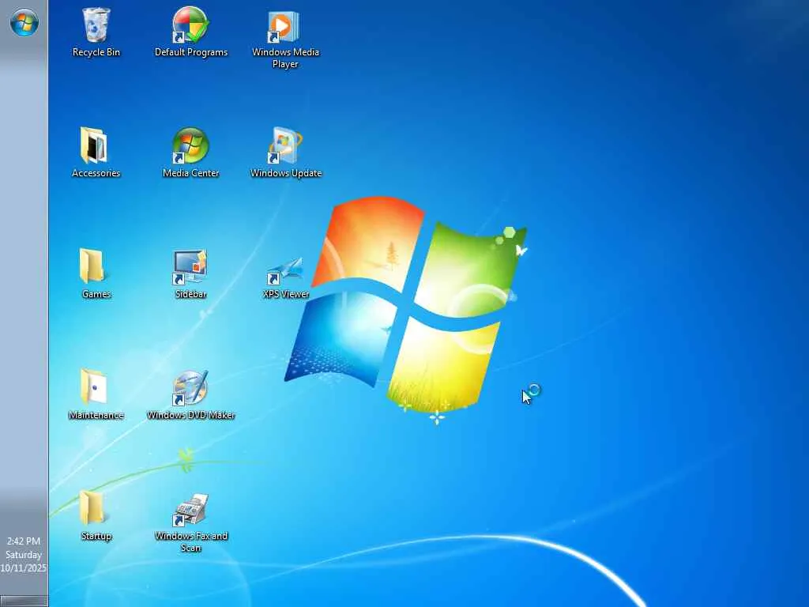Select the Media Center shortcut

pyautogui.click(x=191, y=153)
